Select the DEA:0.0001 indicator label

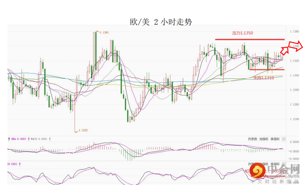(18, 139)
